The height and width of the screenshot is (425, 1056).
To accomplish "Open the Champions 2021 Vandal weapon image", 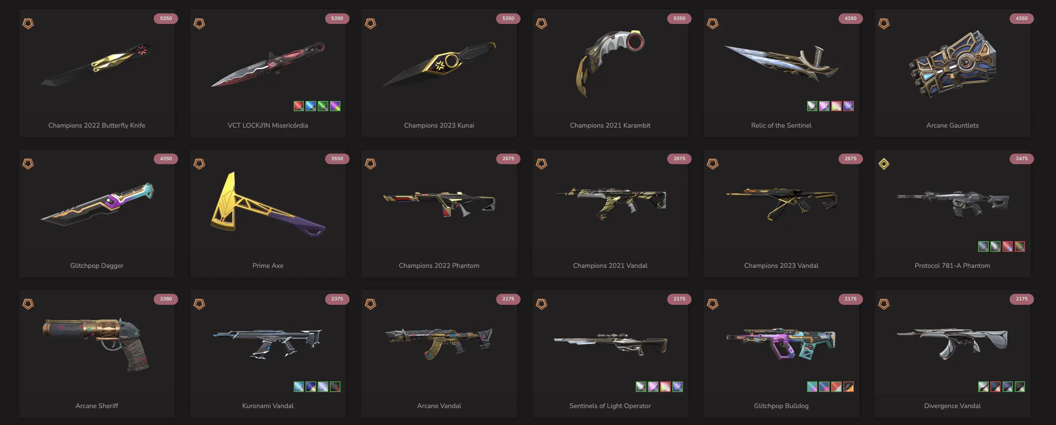I will pyautogui.click(x=611, y=203).
